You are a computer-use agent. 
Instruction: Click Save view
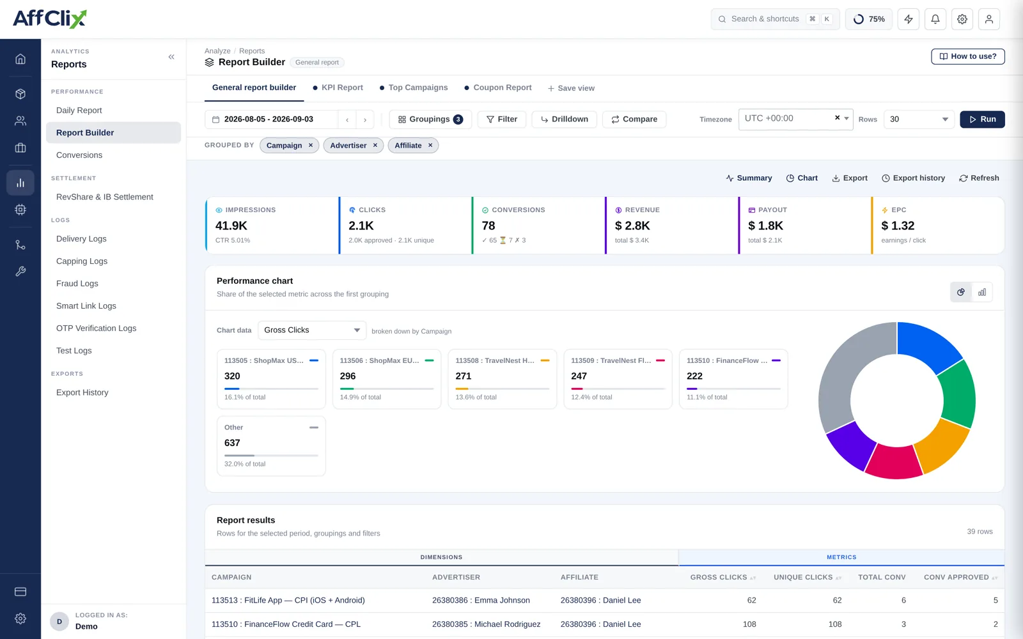(x=571, y=88)
